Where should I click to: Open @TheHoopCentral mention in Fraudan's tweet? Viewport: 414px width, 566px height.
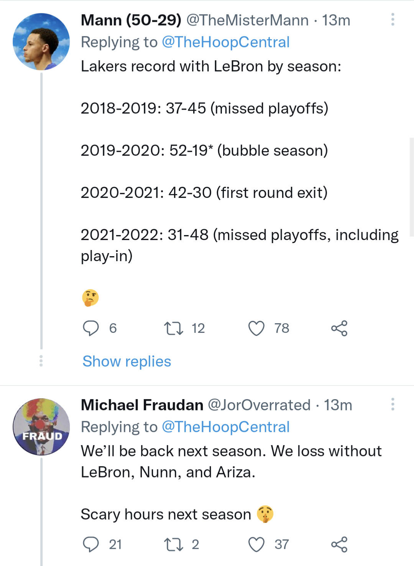pyautogui.click(x=225, y=427)
